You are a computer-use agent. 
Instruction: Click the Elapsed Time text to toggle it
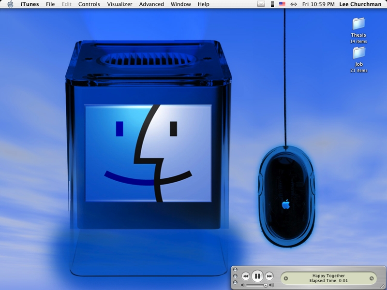point(328,280)
